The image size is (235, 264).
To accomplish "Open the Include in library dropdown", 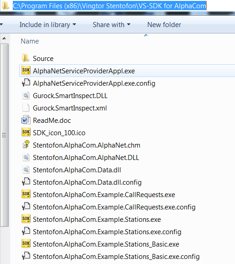I will tap(48, 25).
